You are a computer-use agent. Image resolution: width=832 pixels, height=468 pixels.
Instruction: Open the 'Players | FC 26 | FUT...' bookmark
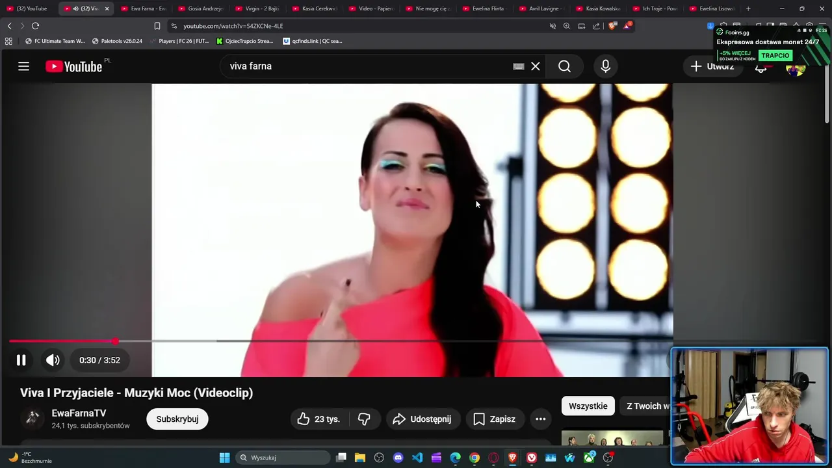pos(179,41)
